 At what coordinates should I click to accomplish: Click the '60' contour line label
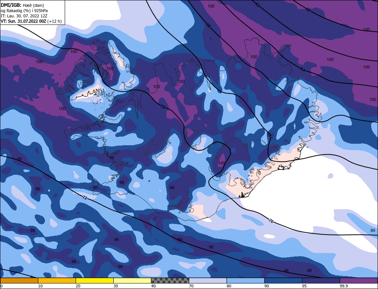point(308,10)
